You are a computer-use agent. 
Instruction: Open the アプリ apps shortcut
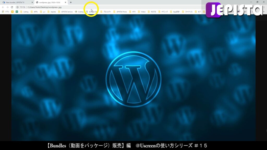(5, 12)
